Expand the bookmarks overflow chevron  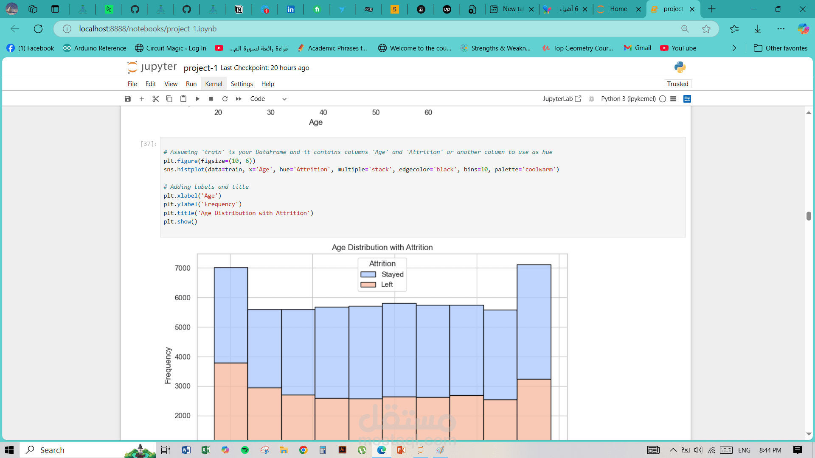734,48
